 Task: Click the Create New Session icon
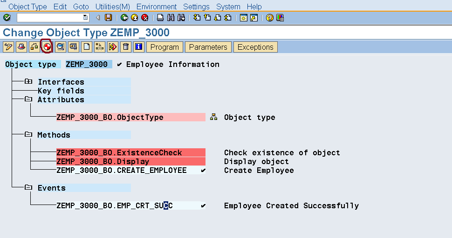click(244, 18)
